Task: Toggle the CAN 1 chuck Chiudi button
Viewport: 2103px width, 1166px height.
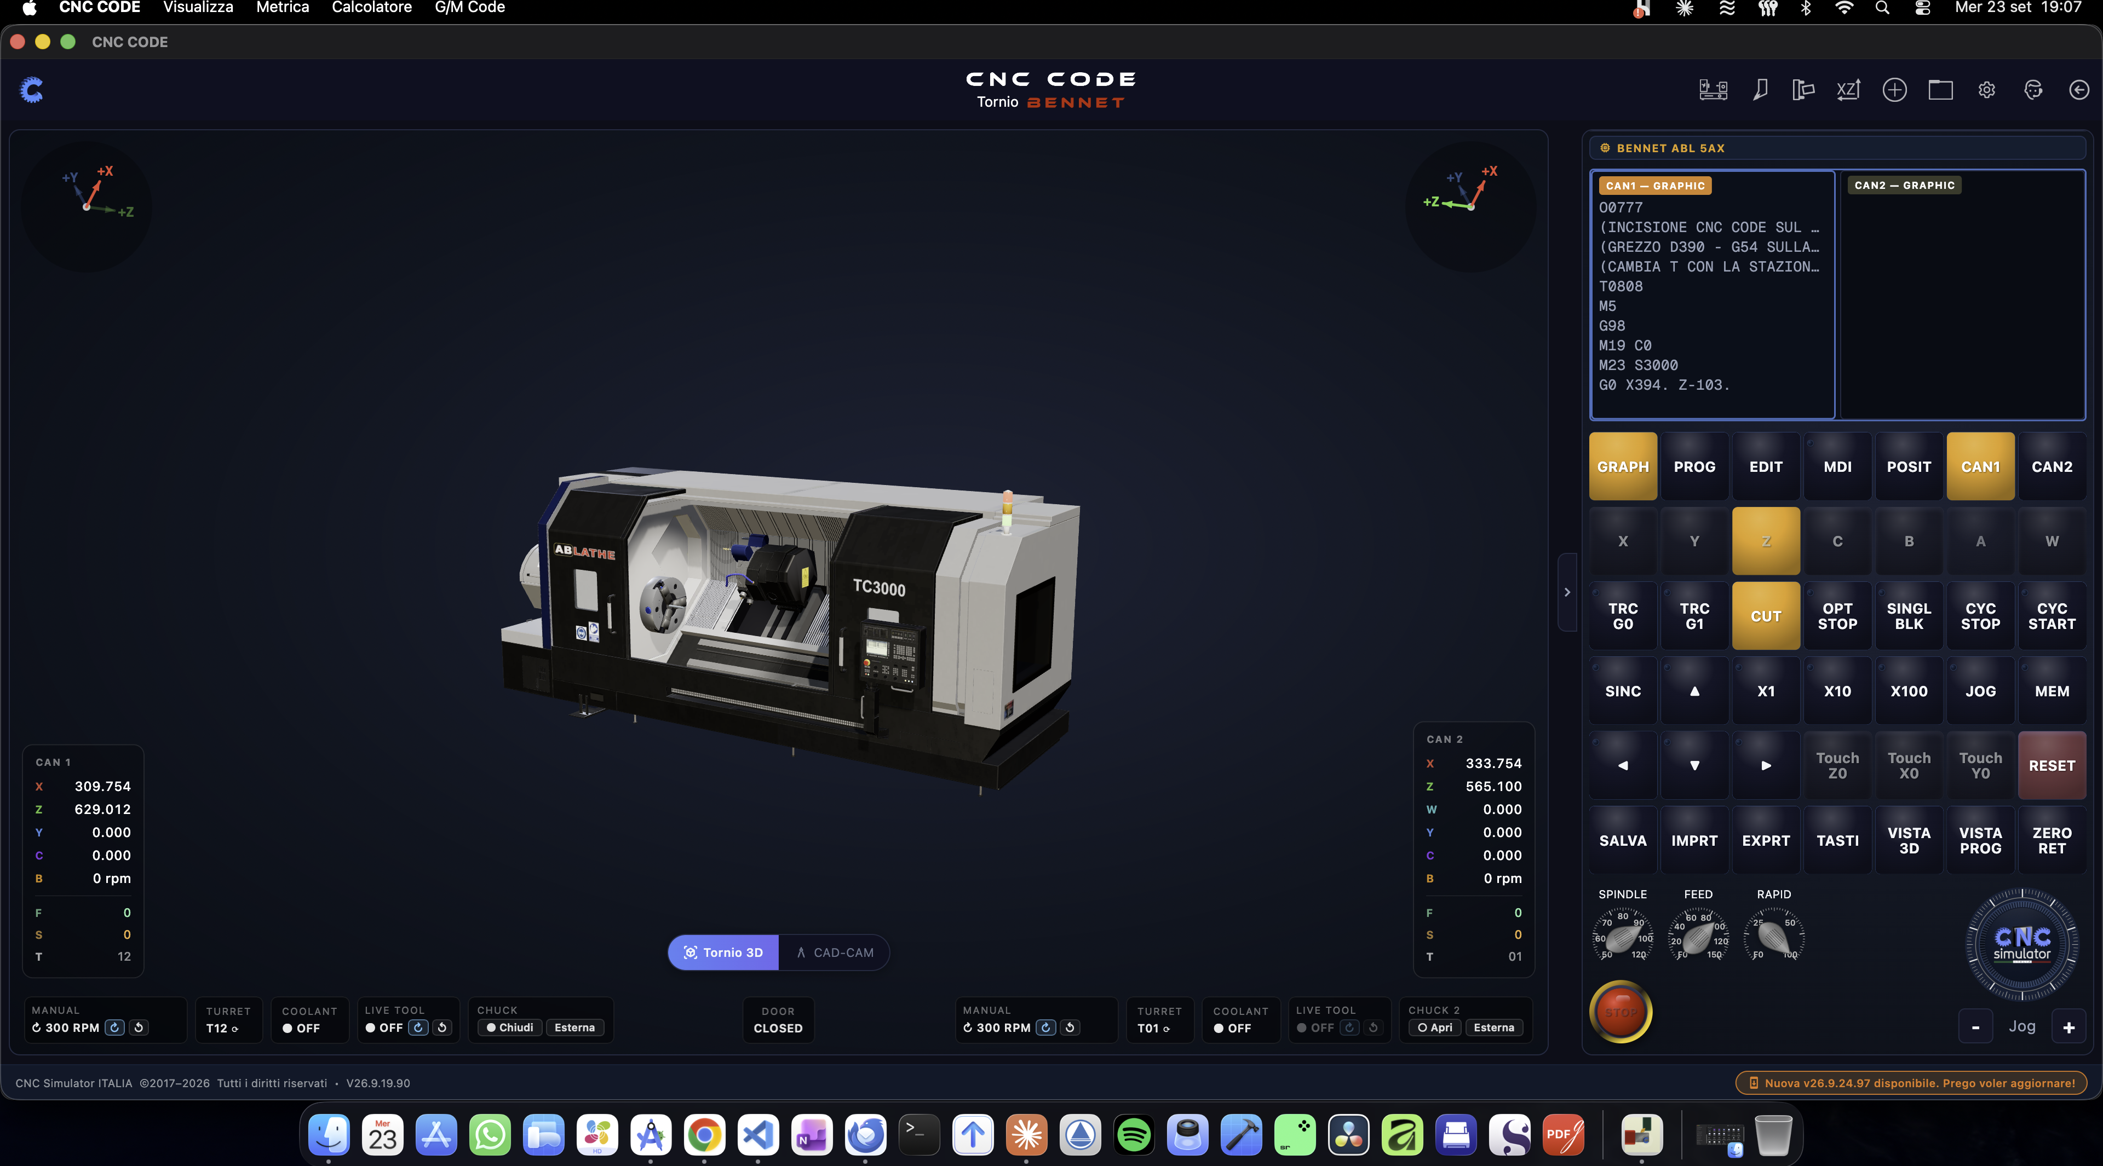Action: [510, 1028]
